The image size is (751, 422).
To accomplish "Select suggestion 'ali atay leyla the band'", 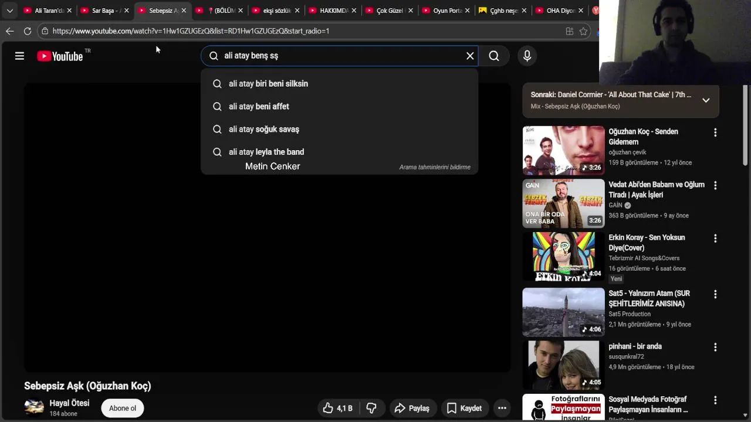I will (x=339, y=152).
